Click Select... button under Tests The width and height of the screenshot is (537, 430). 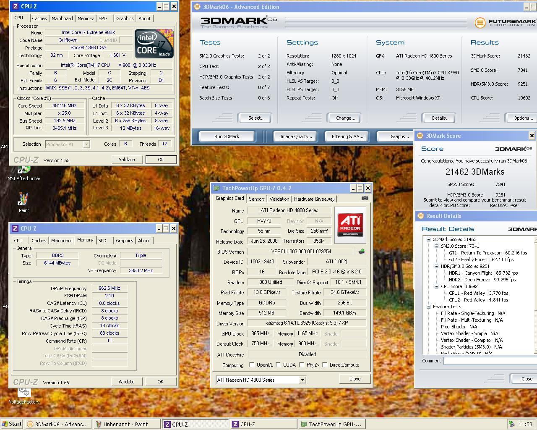point(256,118)
